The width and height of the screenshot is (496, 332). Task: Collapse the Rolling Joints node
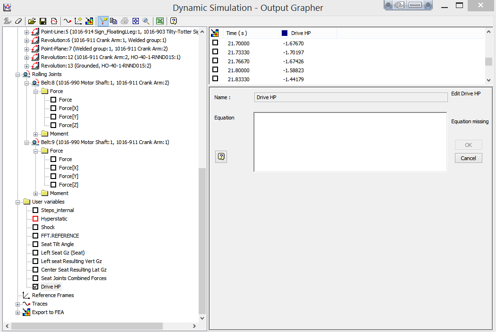click(x=18, y=75)
